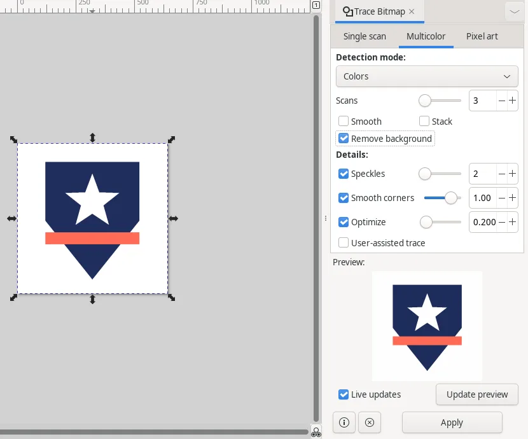Expand the dialog panel menu chevron
Image resolution: width=528 pixels, height=439 pixels.
515,12
